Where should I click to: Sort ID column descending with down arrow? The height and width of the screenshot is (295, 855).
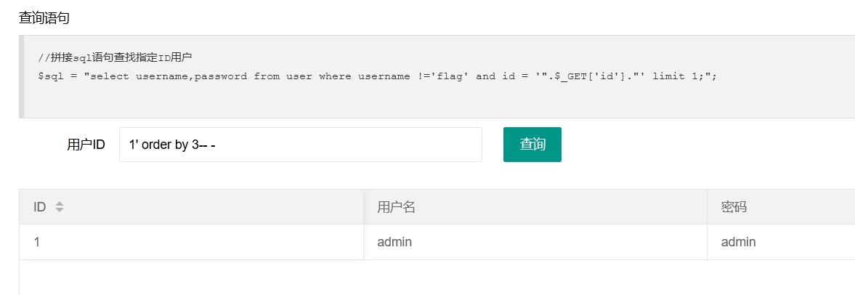click(60, 210)
